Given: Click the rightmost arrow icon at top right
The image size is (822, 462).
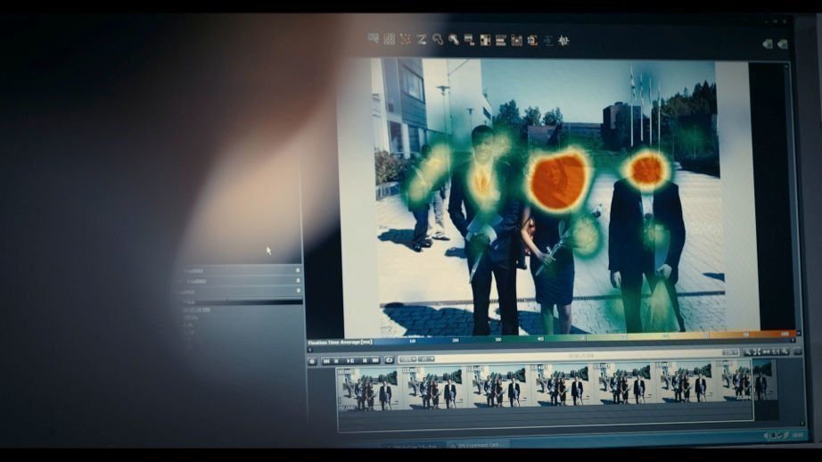Looking at the screenshot, I should (783, 45).
